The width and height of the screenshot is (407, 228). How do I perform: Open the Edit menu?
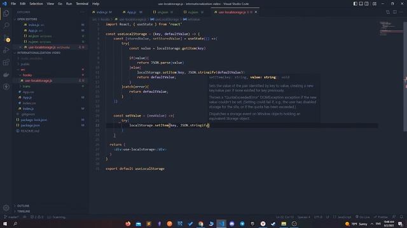23,4
